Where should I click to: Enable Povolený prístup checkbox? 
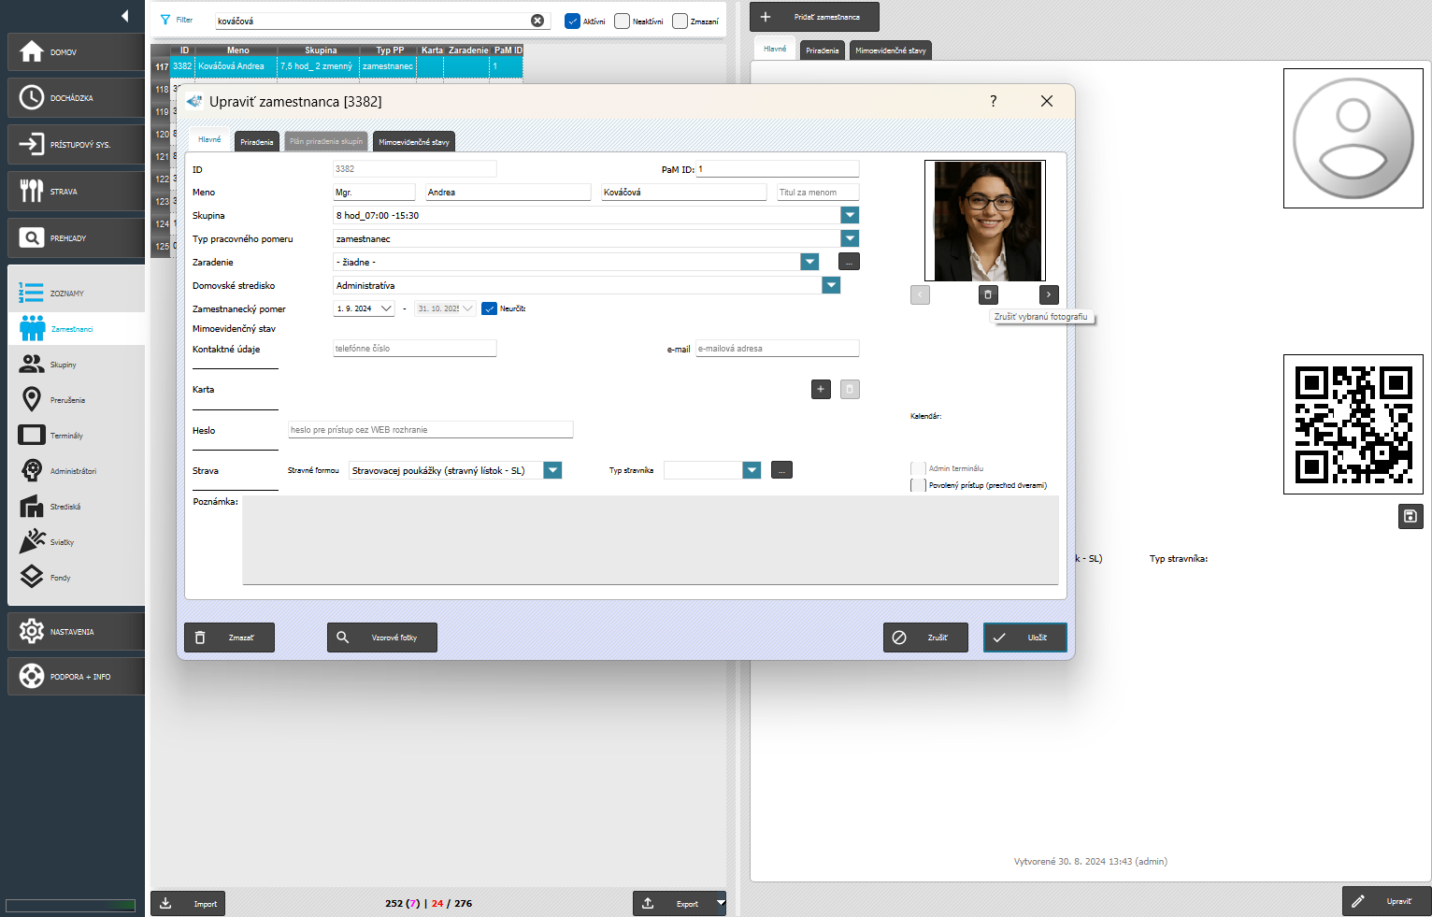tap(918, 485)
